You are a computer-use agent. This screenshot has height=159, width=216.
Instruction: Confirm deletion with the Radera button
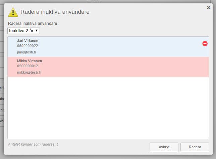click(195, 147)
